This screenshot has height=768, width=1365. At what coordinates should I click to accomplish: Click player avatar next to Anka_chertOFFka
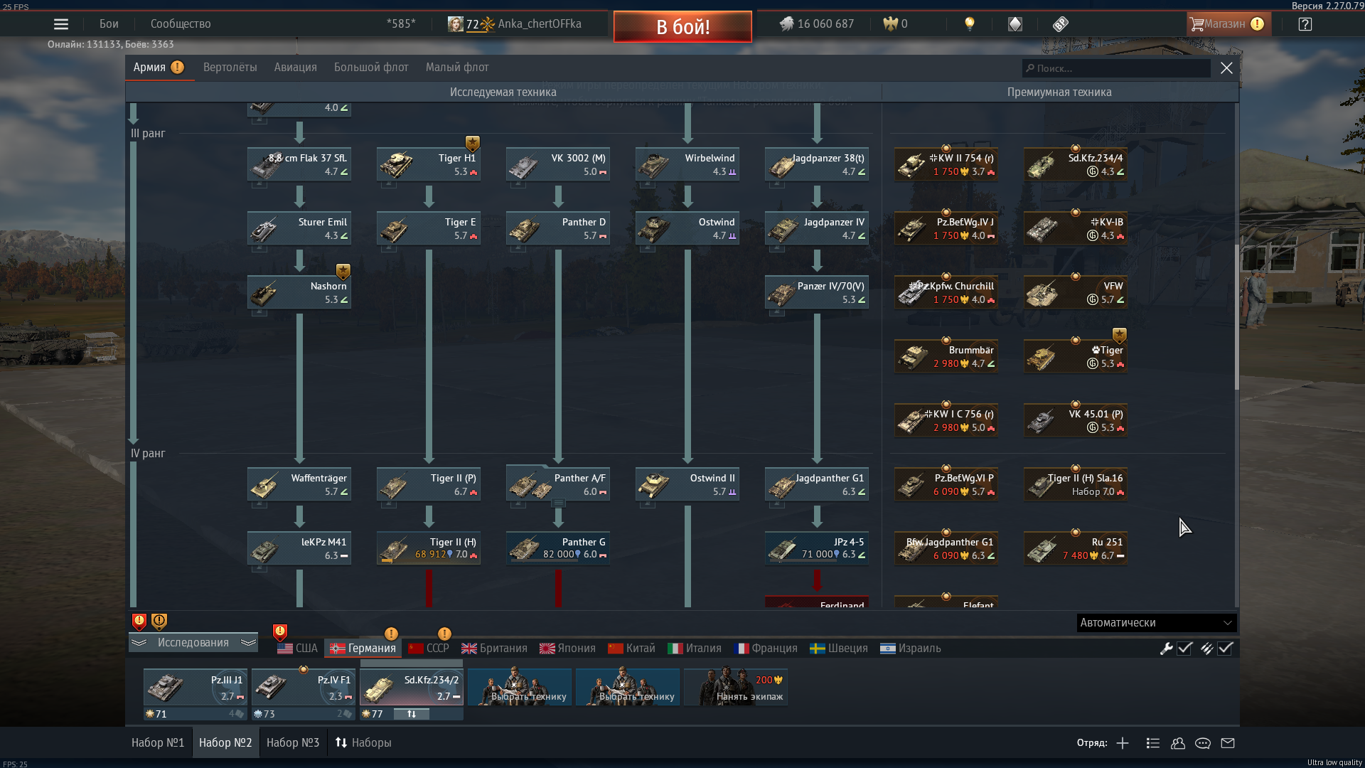[455, 24]
